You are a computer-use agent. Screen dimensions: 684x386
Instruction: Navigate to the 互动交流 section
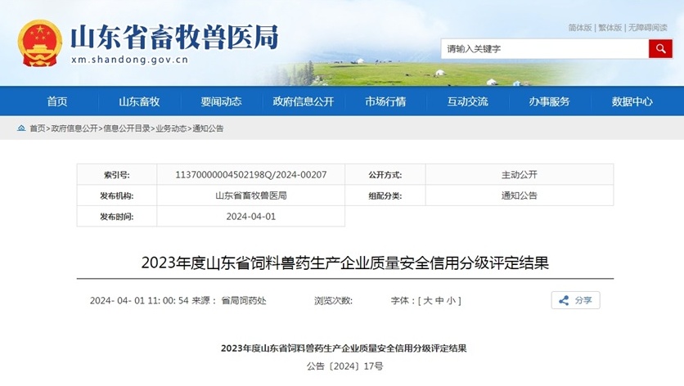[x=467, y=101]
